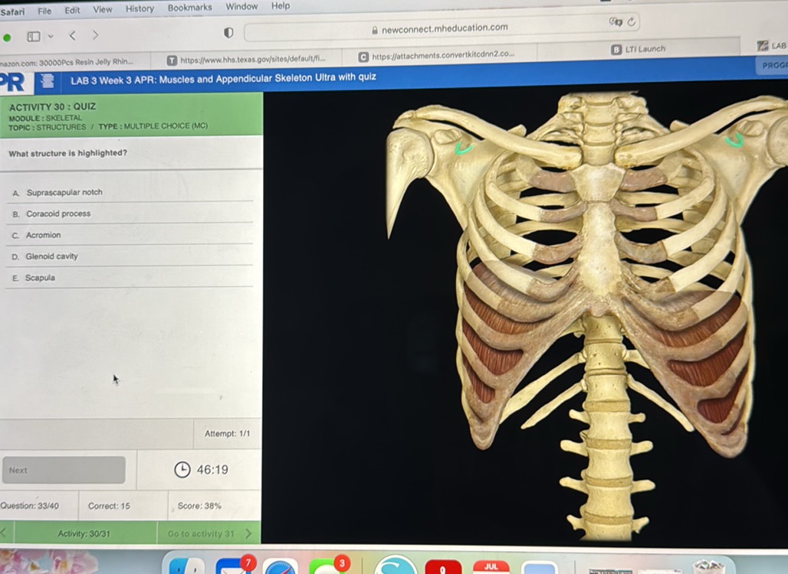The height and width of the screenshot is (574, 788).
Task: Choose answer D, Glenoid cavity
Action: coord(64,256)
